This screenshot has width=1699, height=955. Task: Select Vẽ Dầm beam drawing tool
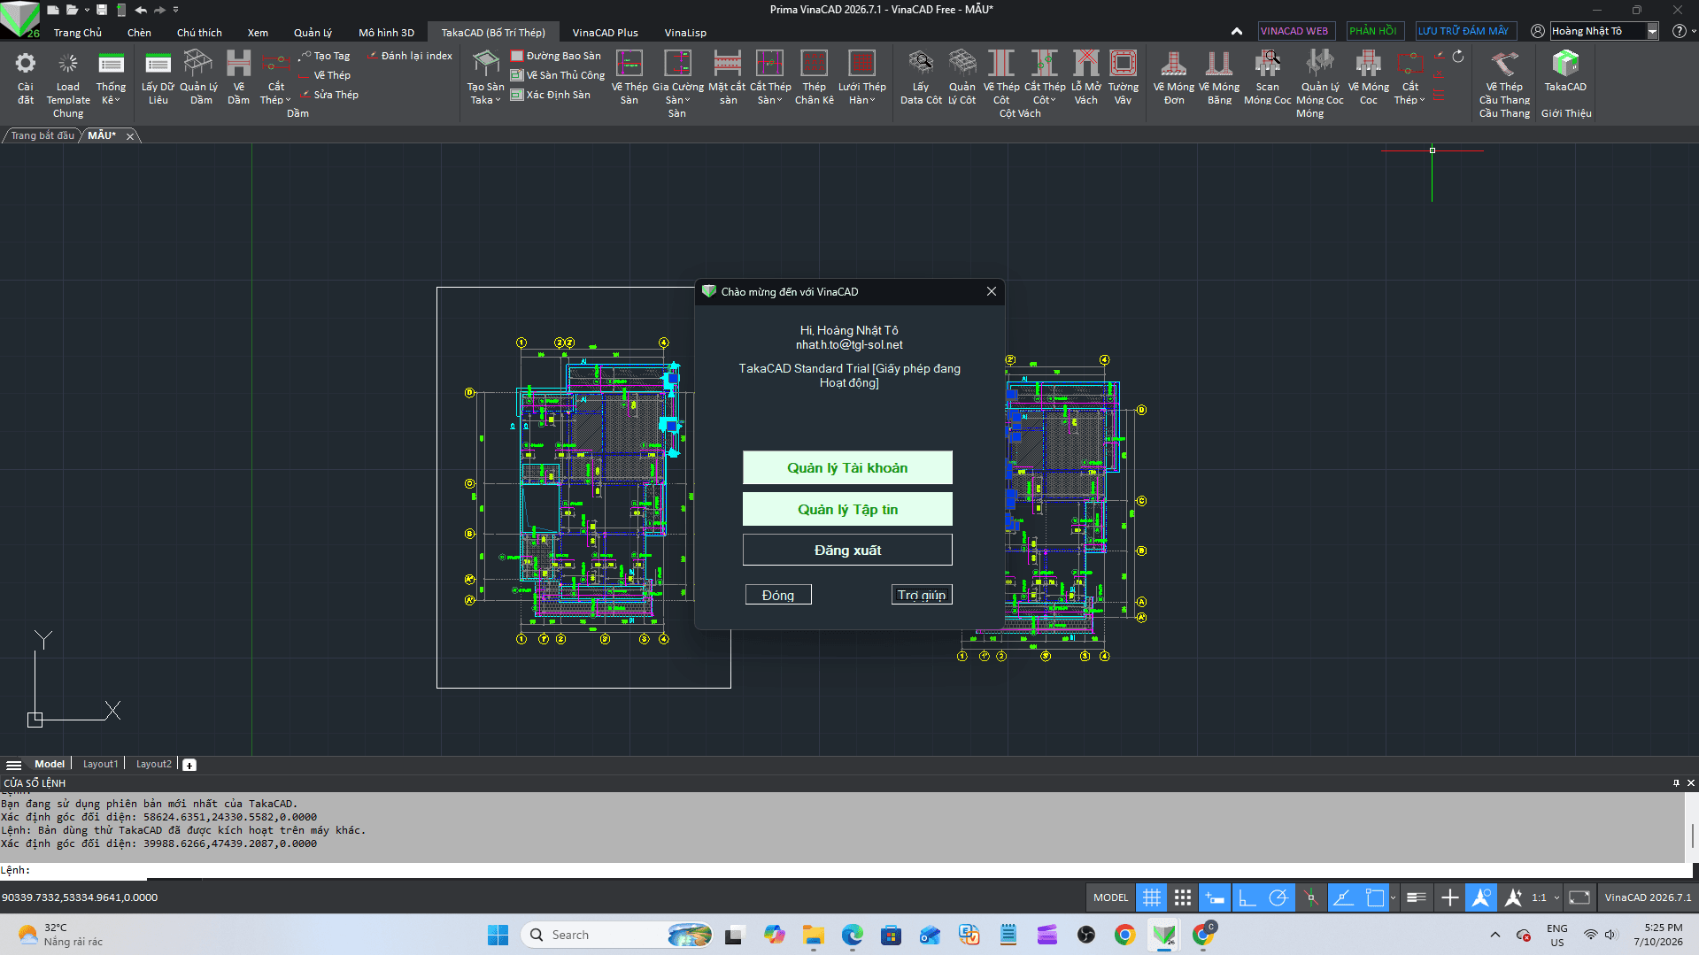point(238,78)
